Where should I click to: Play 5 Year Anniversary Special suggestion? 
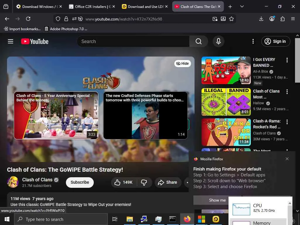click(56, 115)
